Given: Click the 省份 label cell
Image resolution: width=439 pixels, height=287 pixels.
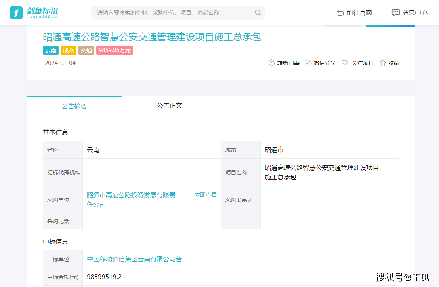Looking at the screenshot, I should click(63, 150).
